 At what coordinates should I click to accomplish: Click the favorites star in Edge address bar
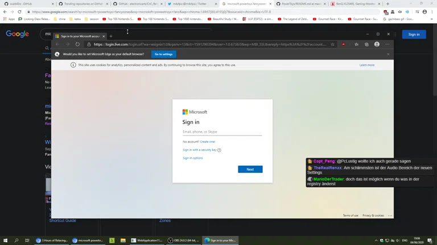(x=333, y=44)
